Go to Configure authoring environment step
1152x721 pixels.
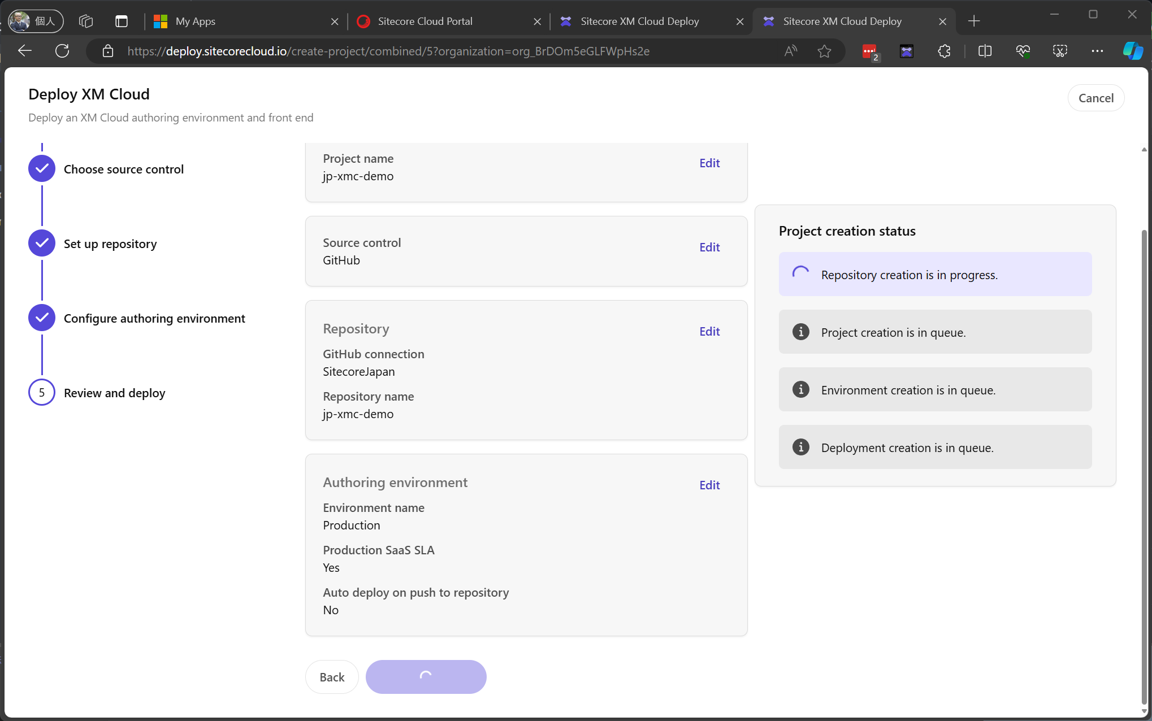click(x=154, y=318)
